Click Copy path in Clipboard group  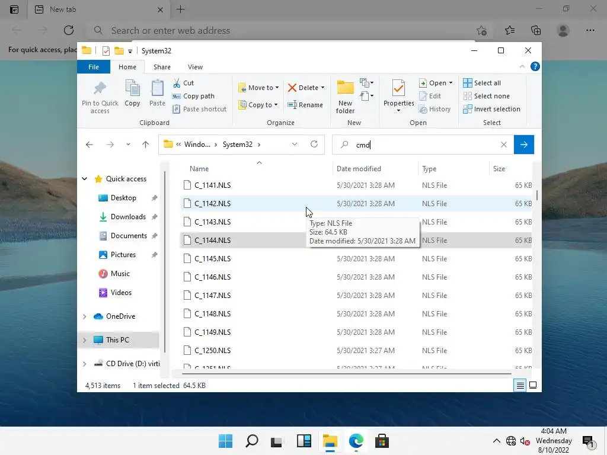click(x=194, y=96)
